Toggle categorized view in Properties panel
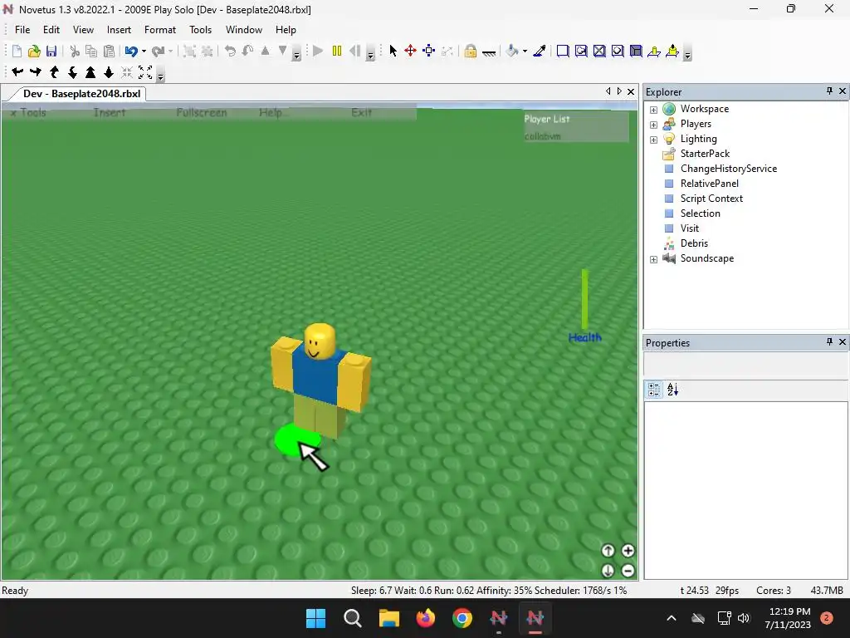This screenshot has height=638, width=850. [654, 390]
